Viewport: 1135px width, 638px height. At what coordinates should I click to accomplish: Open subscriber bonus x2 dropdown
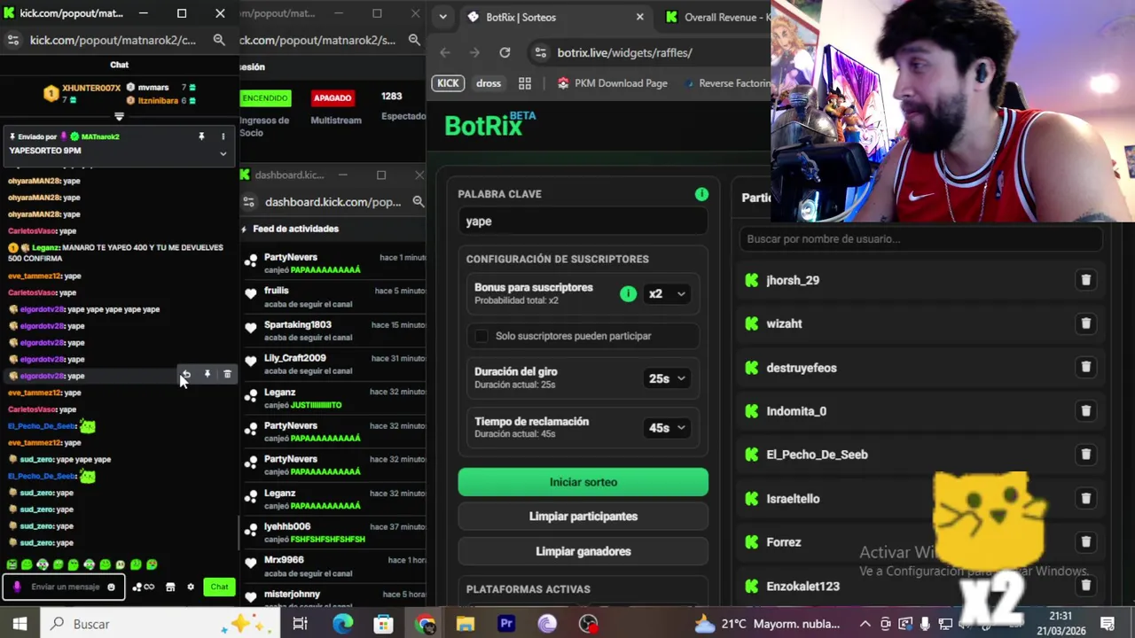[667, 294]
